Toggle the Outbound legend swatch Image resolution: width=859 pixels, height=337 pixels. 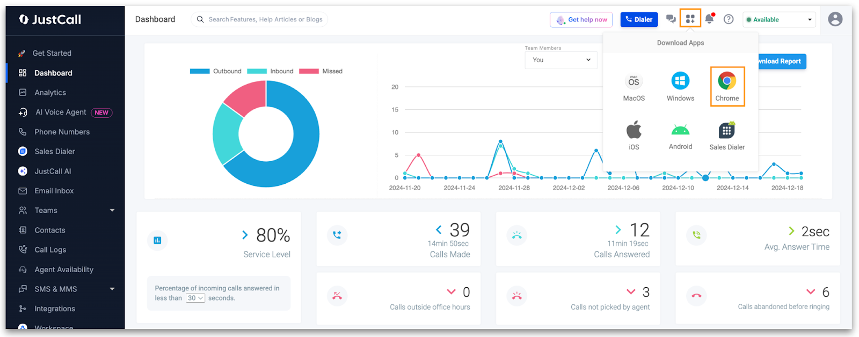pyautogui.click(x=200, y=71)
